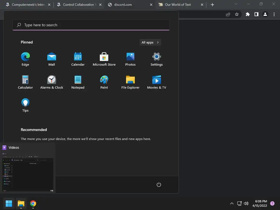Open Chrome extensions puzzle icon
280x210 pixels.
tap(247, 14)
